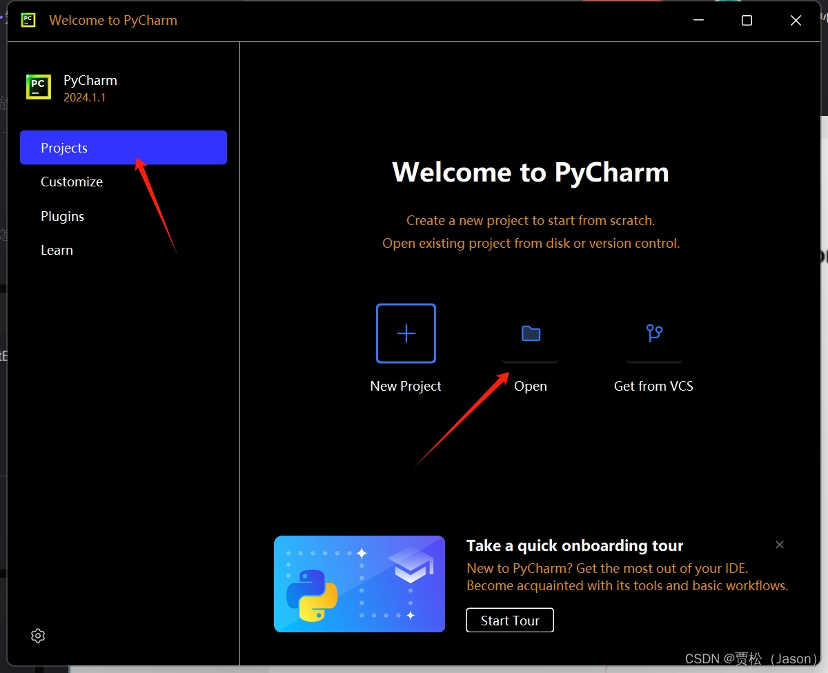
Task: Minimize the Welcome to PyCharm window
Action: point(698,21)
